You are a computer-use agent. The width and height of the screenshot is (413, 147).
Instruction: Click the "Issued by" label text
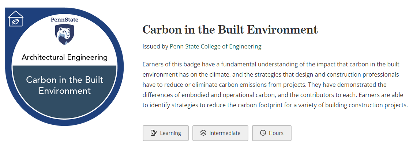pyautogui.click(x=155, y=46)
